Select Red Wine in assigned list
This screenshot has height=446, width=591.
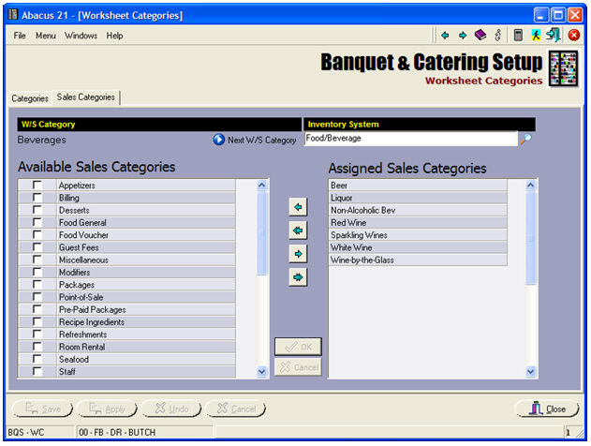pyautogui.click(x=418, y=222)
